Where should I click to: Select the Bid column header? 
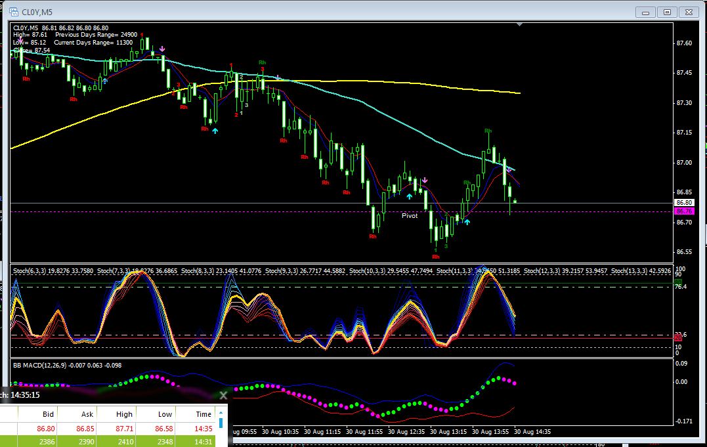click(x=48, y=414)
